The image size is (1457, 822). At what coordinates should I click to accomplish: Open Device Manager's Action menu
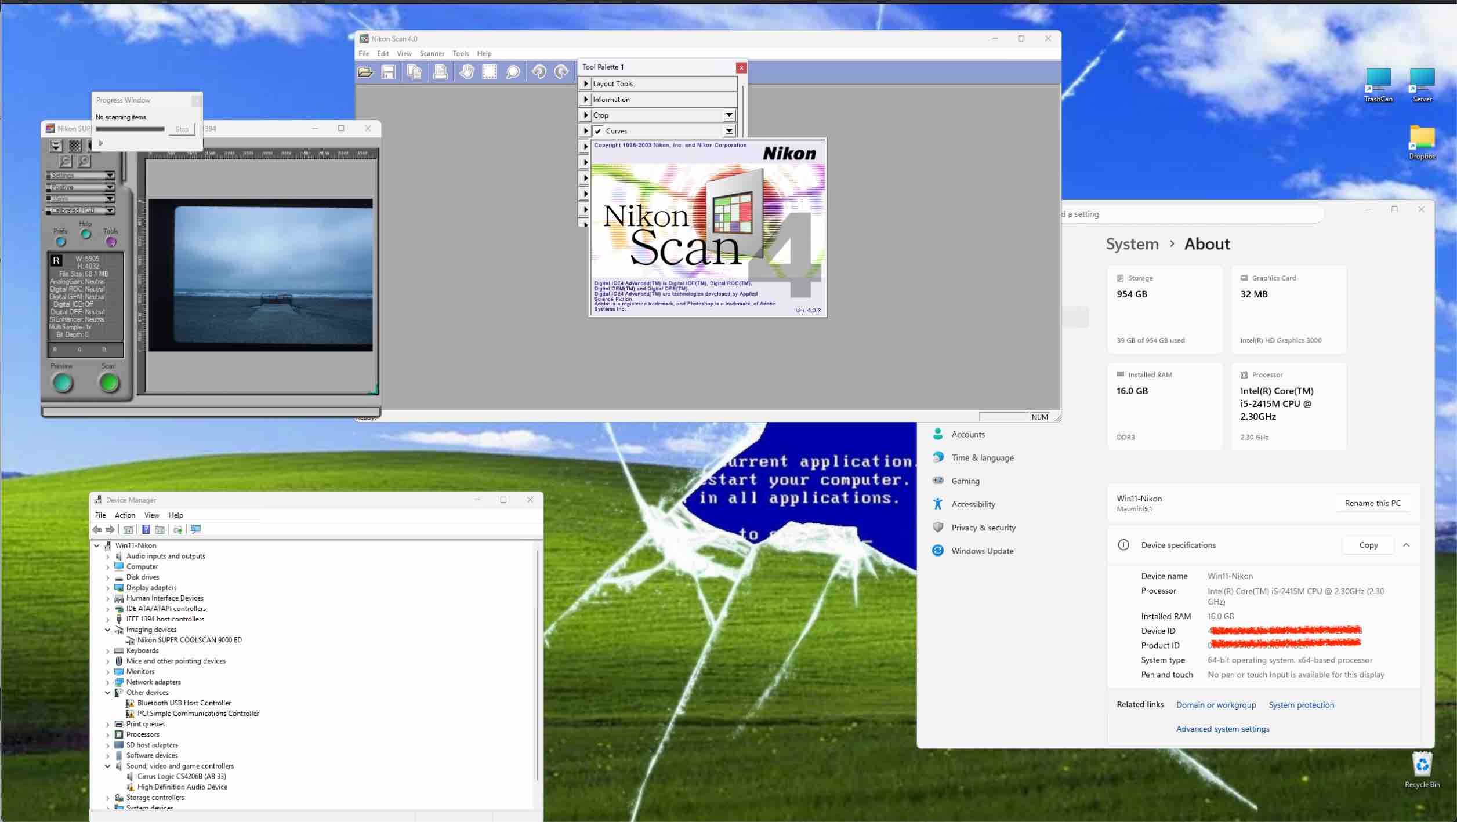click(x=125, y=515)
